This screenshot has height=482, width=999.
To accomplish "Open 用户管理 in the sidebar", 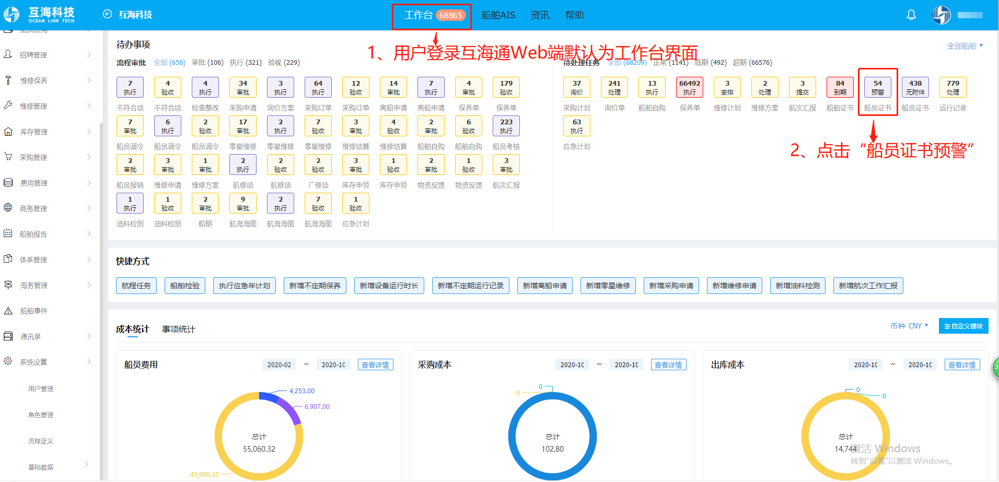I will click(41, 389).
